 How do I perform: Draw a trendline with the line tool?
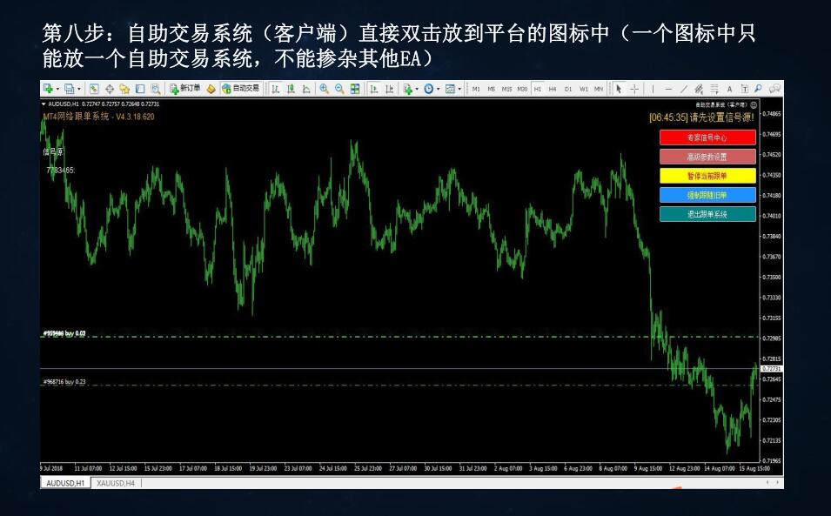tap(684, 88)
